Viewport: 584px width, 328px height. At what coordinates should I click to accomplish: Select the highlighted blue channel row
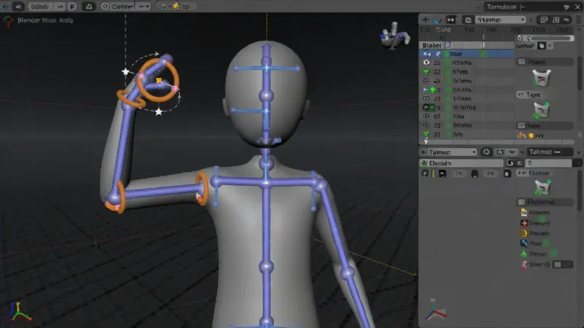tap(466, 54)
